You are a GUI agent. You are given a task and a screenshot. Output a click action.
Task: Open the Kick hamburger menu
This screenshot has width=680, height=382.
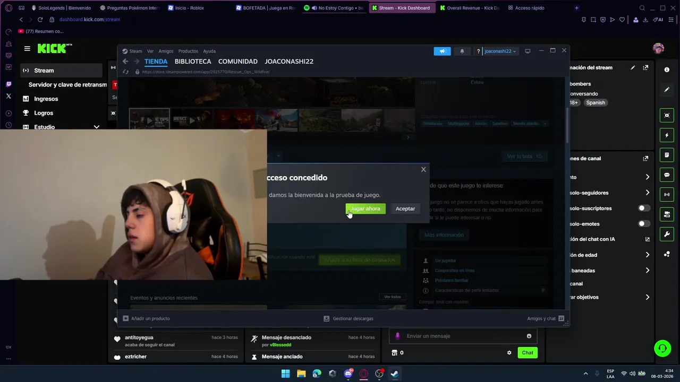click(27, 49)
